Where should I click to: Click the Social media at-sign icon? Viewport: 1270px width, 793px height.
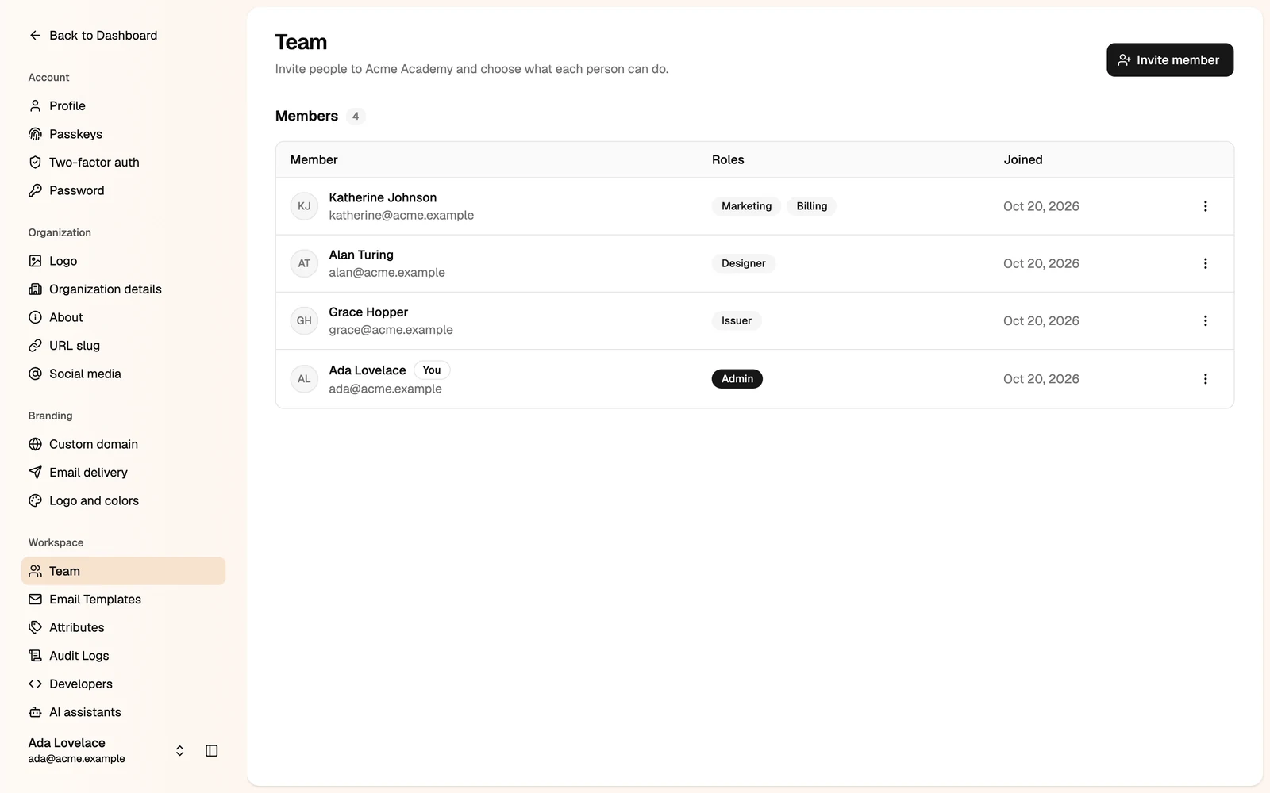point(35,374)
